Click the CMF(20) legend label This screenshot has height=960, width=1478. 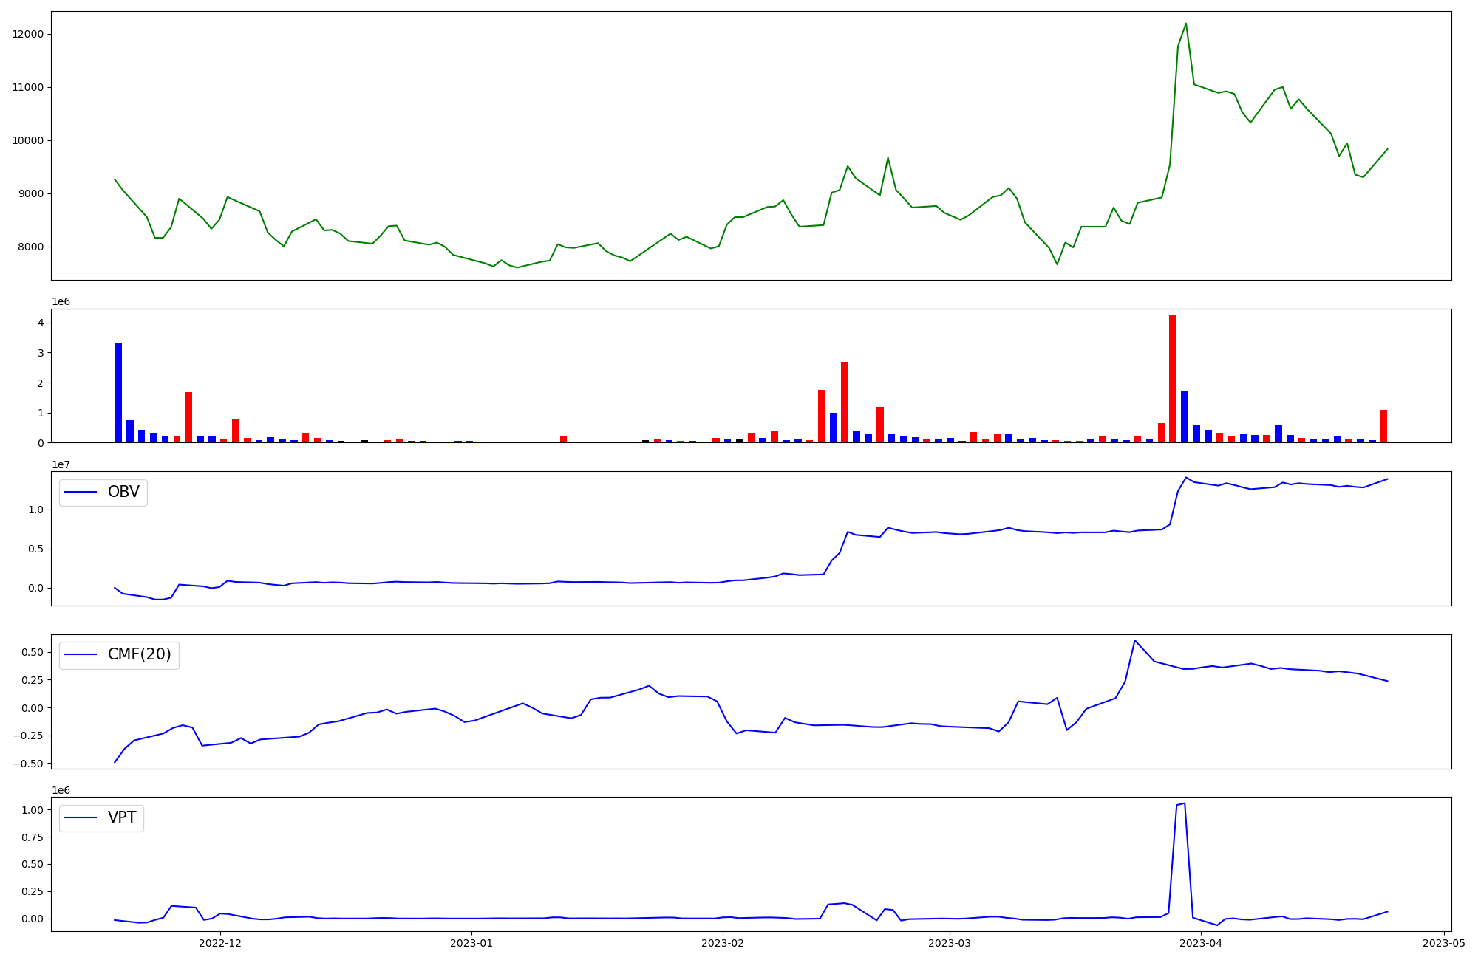pyautogui.click(x=139, y=655)
